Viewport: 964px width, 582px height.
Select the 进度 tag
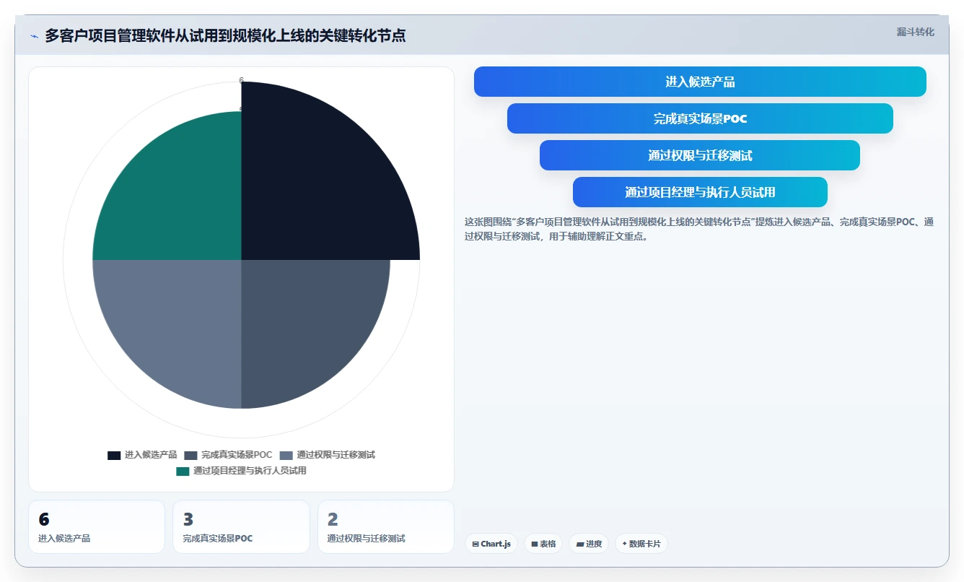click(589, 544)
